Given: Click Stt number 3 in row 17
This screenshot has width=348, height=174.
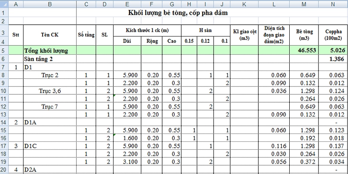Looking at the screenshot, I should tap(16, 146).
